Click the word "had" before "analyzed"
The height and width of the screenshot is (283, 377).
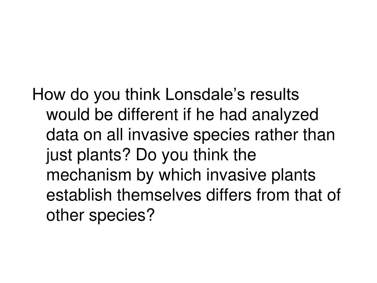tap(233, 114)
